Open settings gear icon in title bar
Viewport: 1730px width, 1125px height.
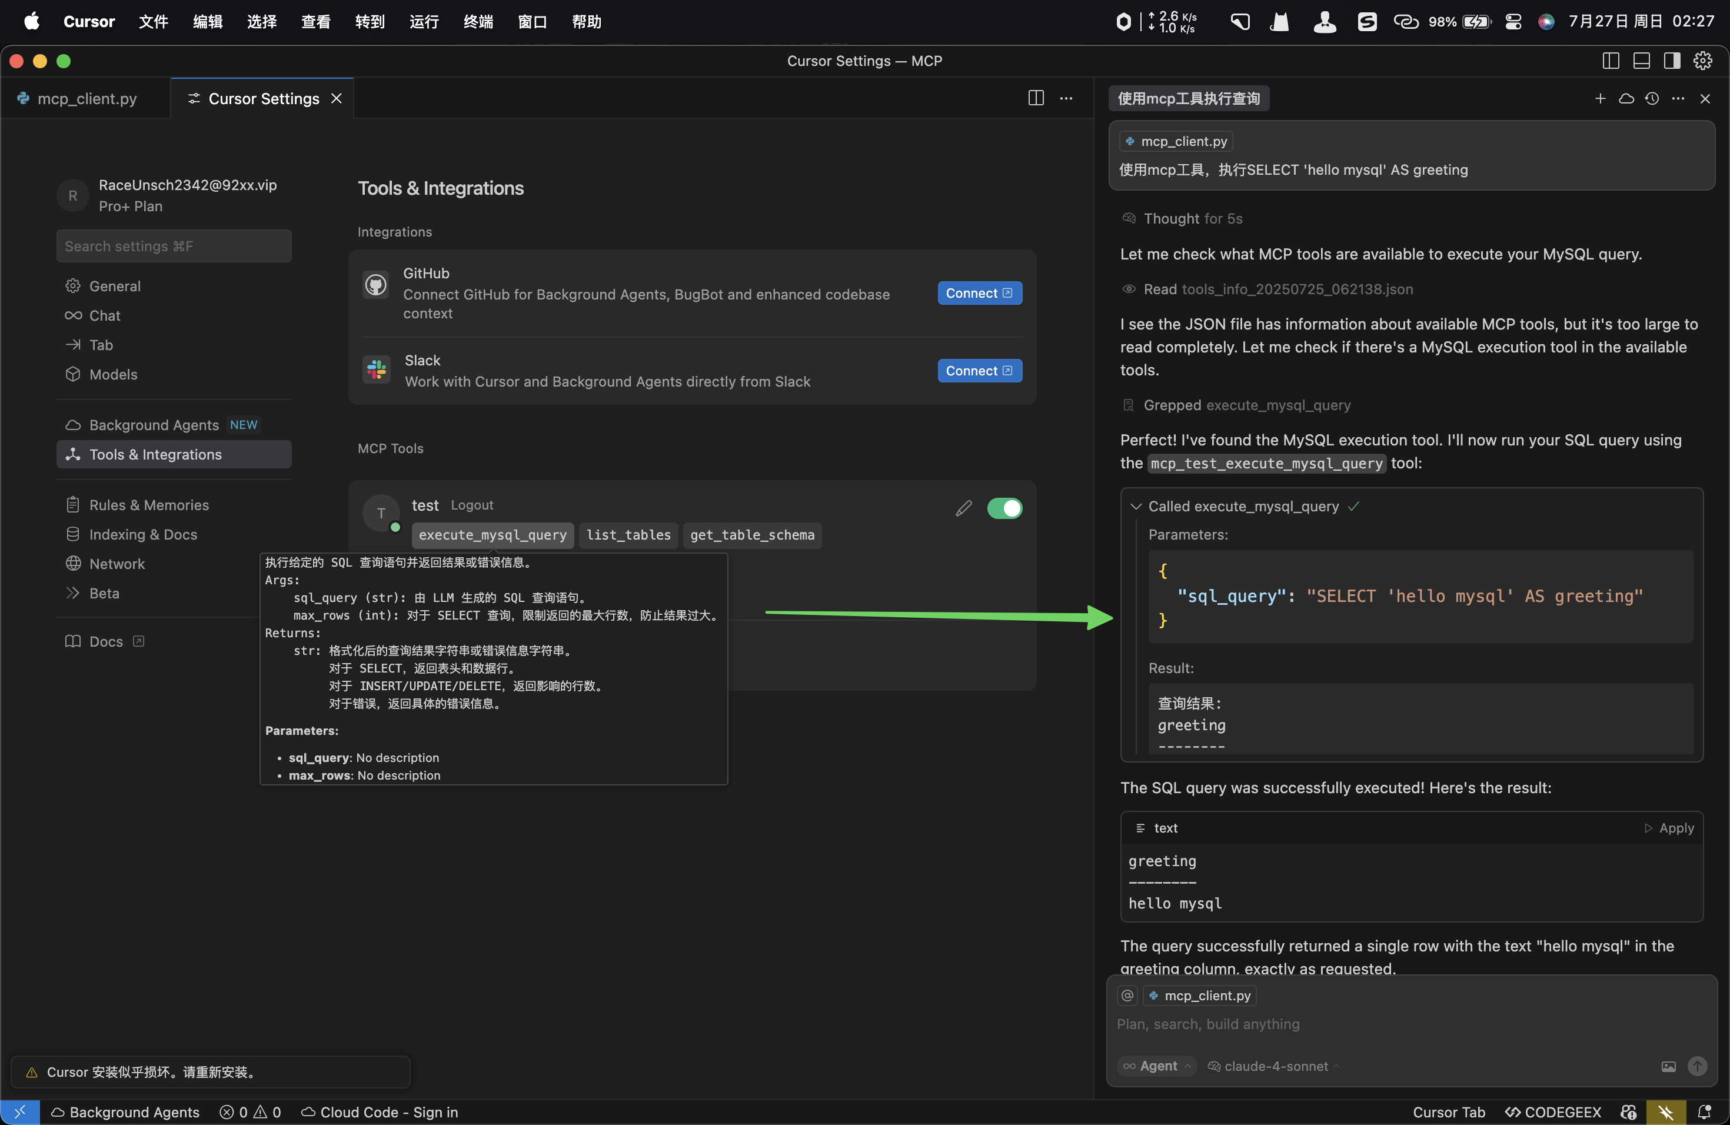[1702, 61]
